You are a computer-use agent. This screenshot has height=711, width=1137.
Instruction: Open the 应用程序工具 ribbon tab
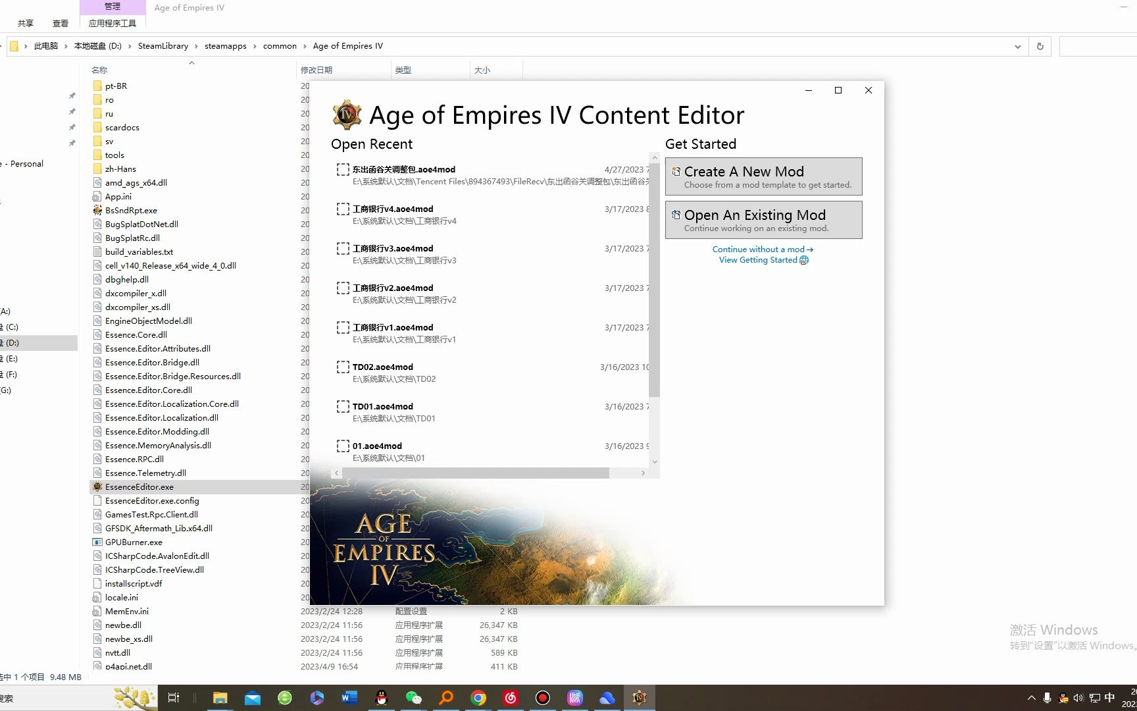(113, 23)
